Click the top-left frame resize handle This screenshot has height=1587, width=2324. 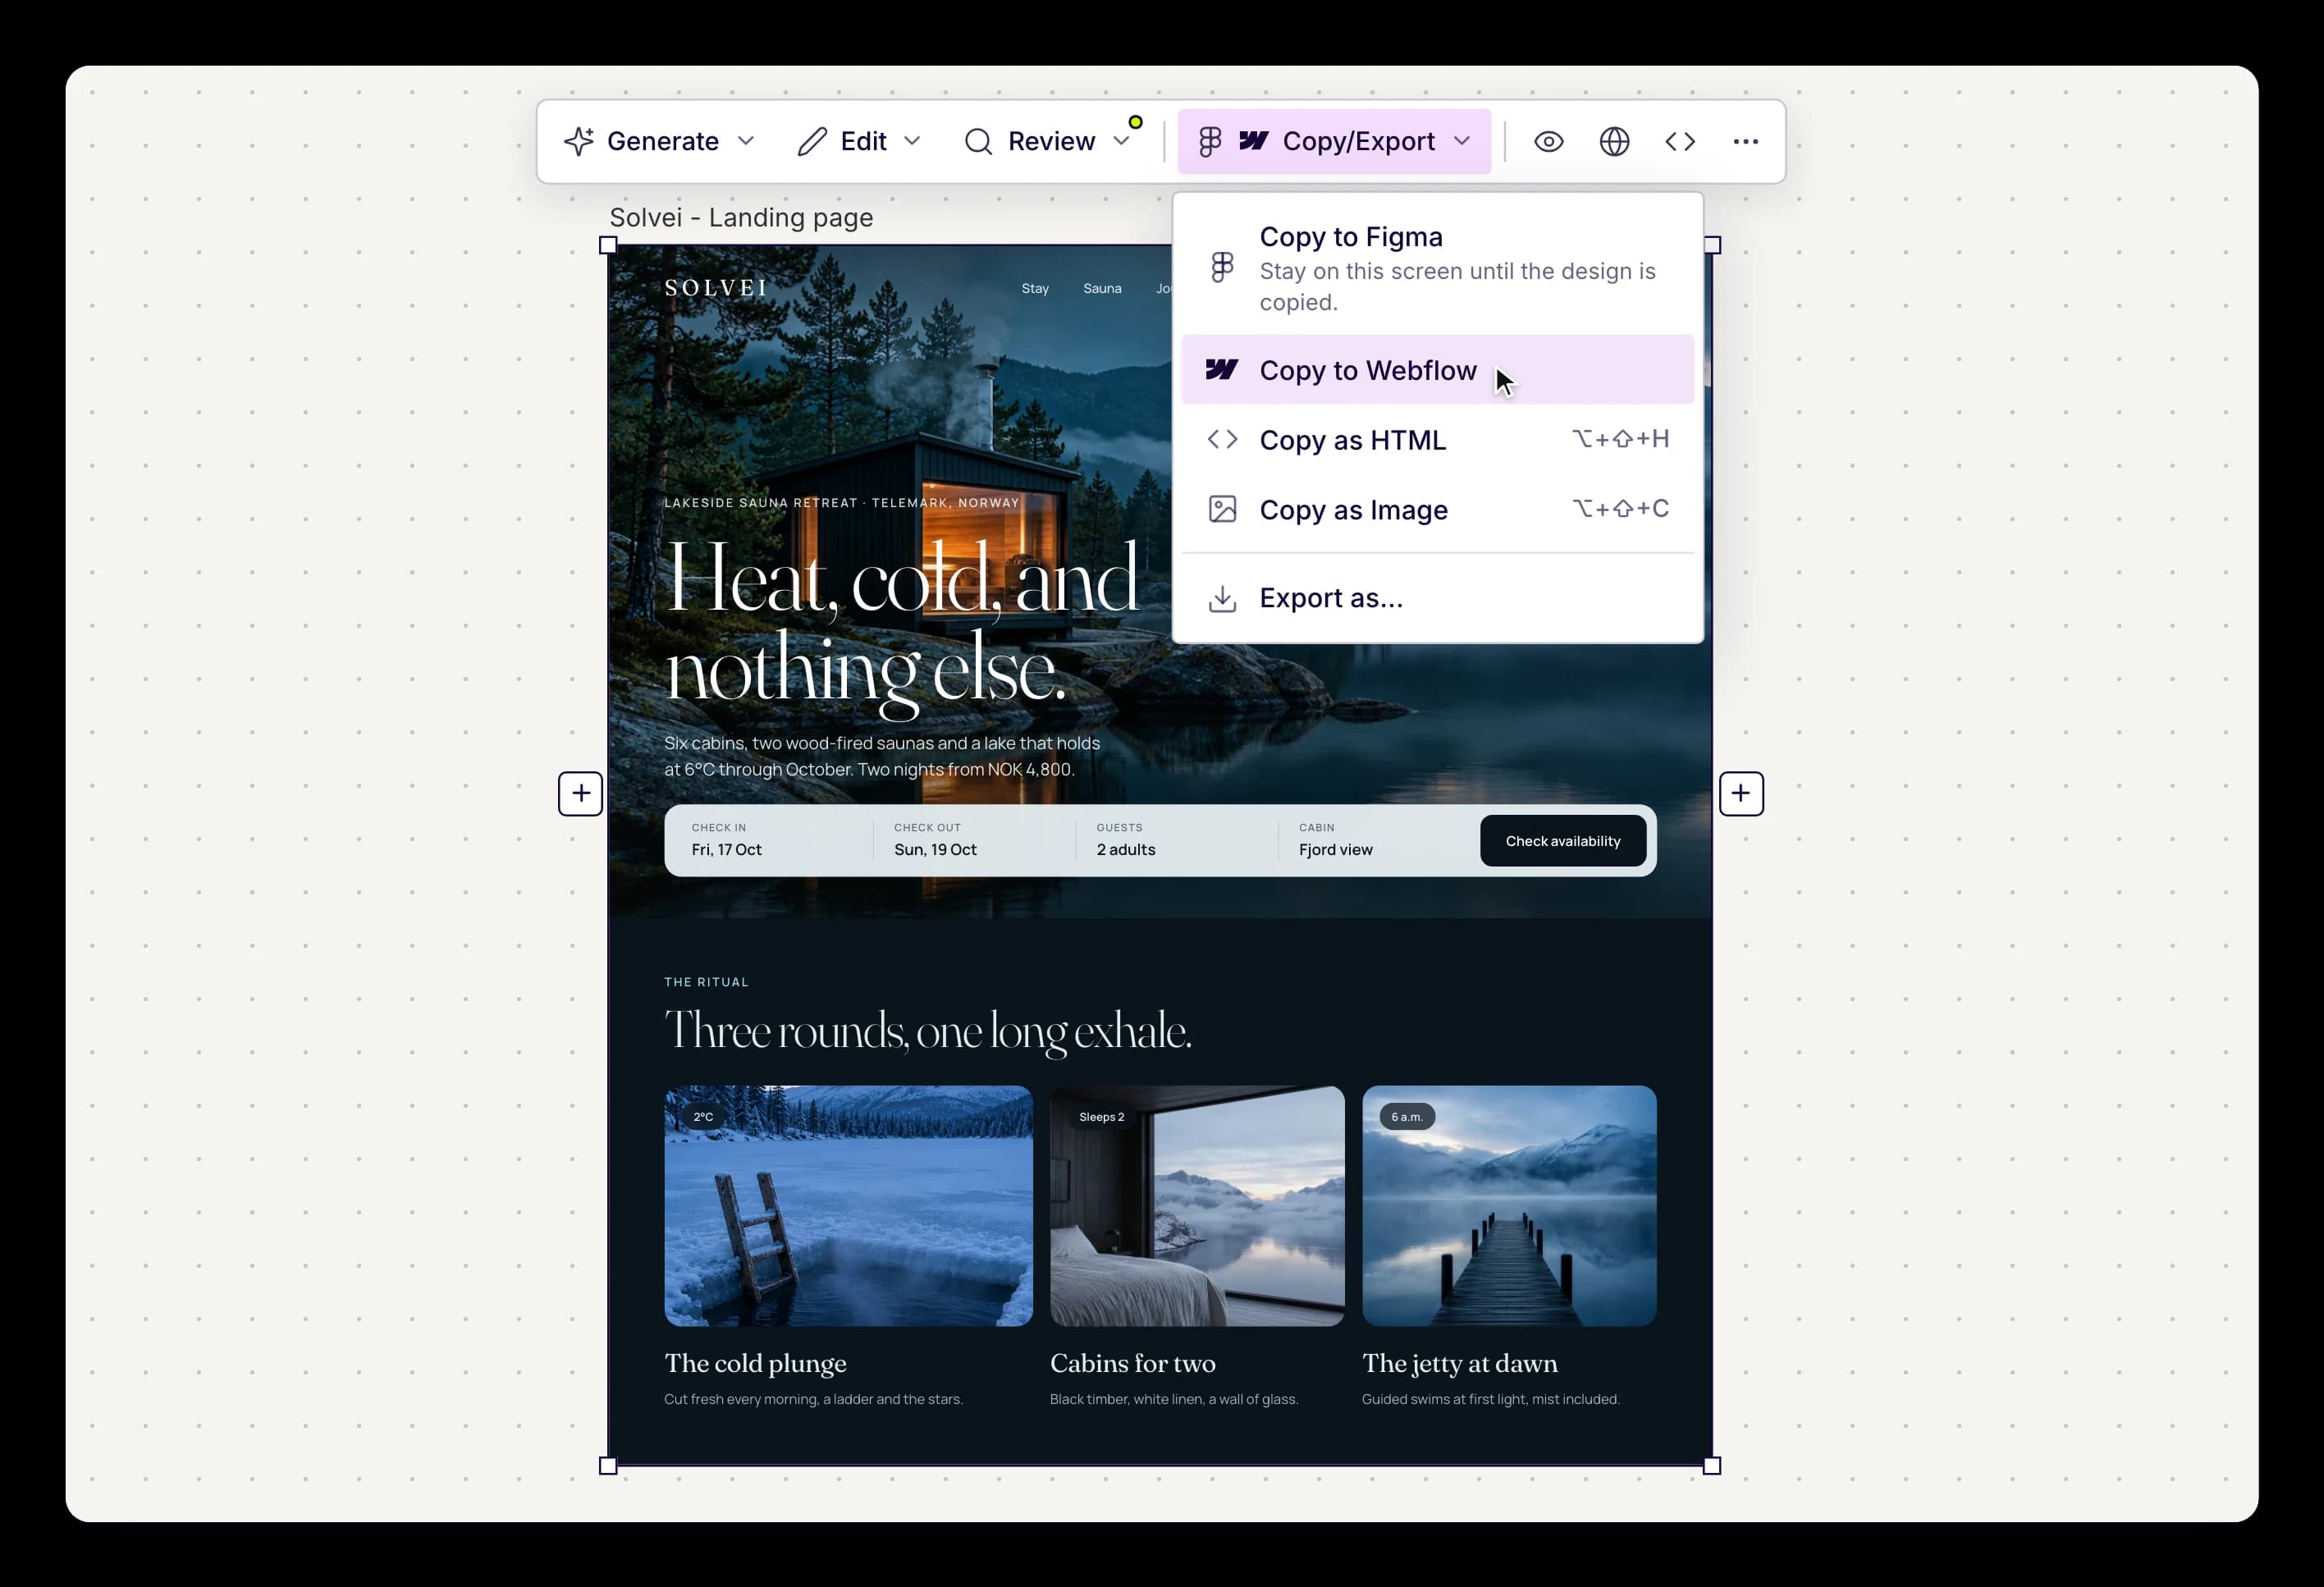[x=608, y=245]
